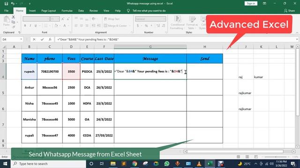The image size is (300, 168).
Task: Click Decrease Font Size icon
Action: point(68,19)
